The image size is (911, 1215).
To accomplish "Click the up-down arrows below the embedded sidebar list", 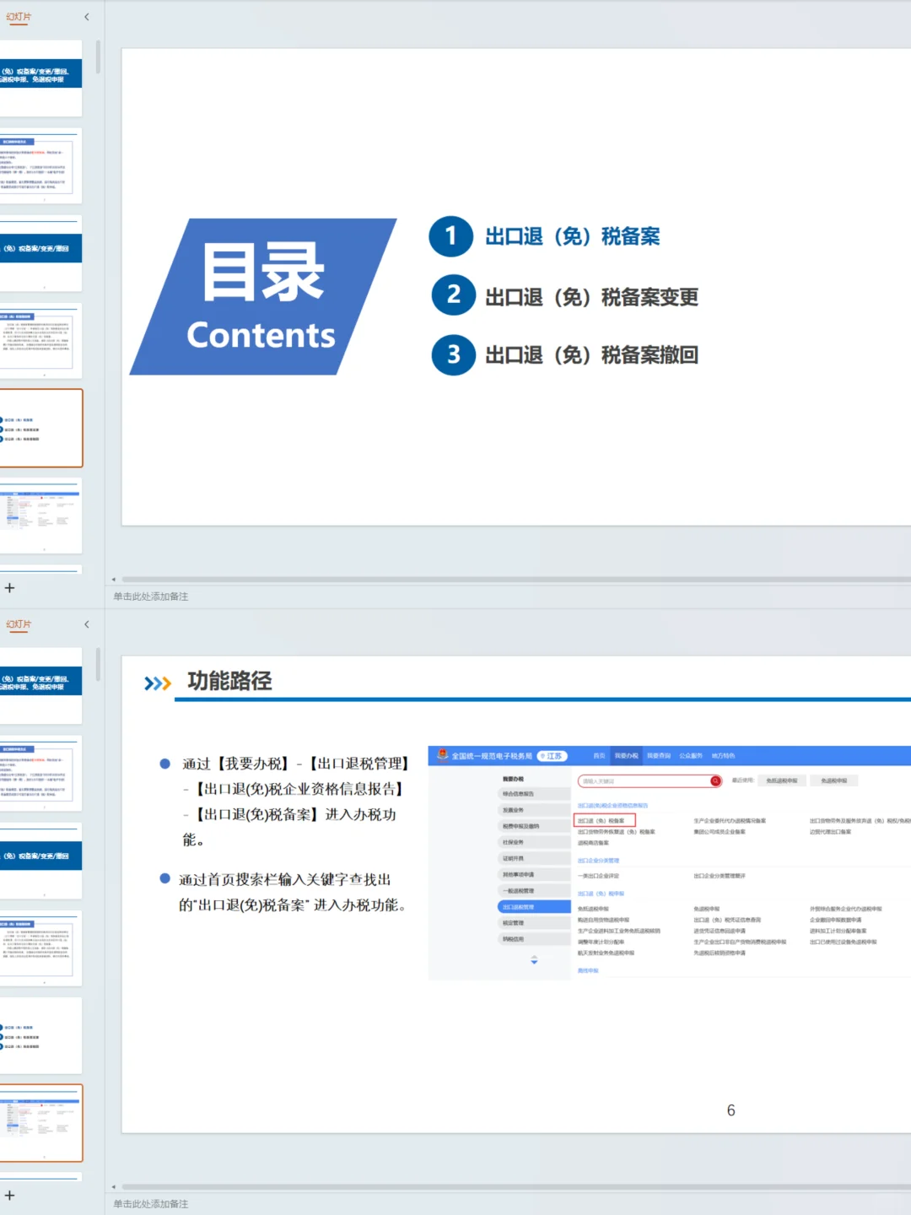I will point(534,960).
